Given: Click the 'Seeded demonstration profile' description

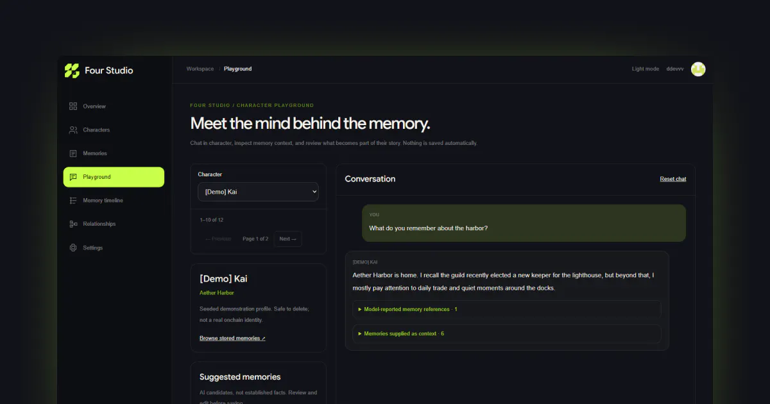Looking at the screenshot, I should [x=255, y=314].
